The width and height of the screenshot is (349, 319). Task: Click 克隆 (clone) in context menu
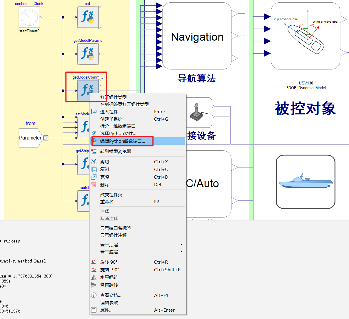(138, 177)
